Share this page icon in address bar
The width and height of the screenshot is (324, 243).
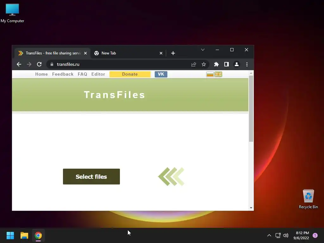click(194, 64)
